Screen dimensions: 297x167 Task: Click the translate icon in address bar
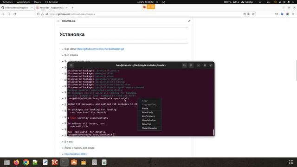pyautogui.click(x=249, y=14)
